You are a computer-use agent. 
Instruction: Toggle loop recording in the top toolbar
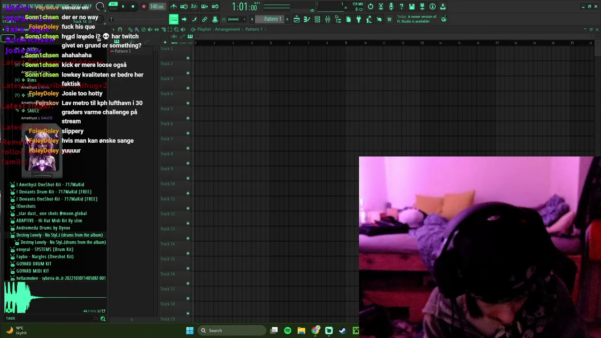click(215, 7)
